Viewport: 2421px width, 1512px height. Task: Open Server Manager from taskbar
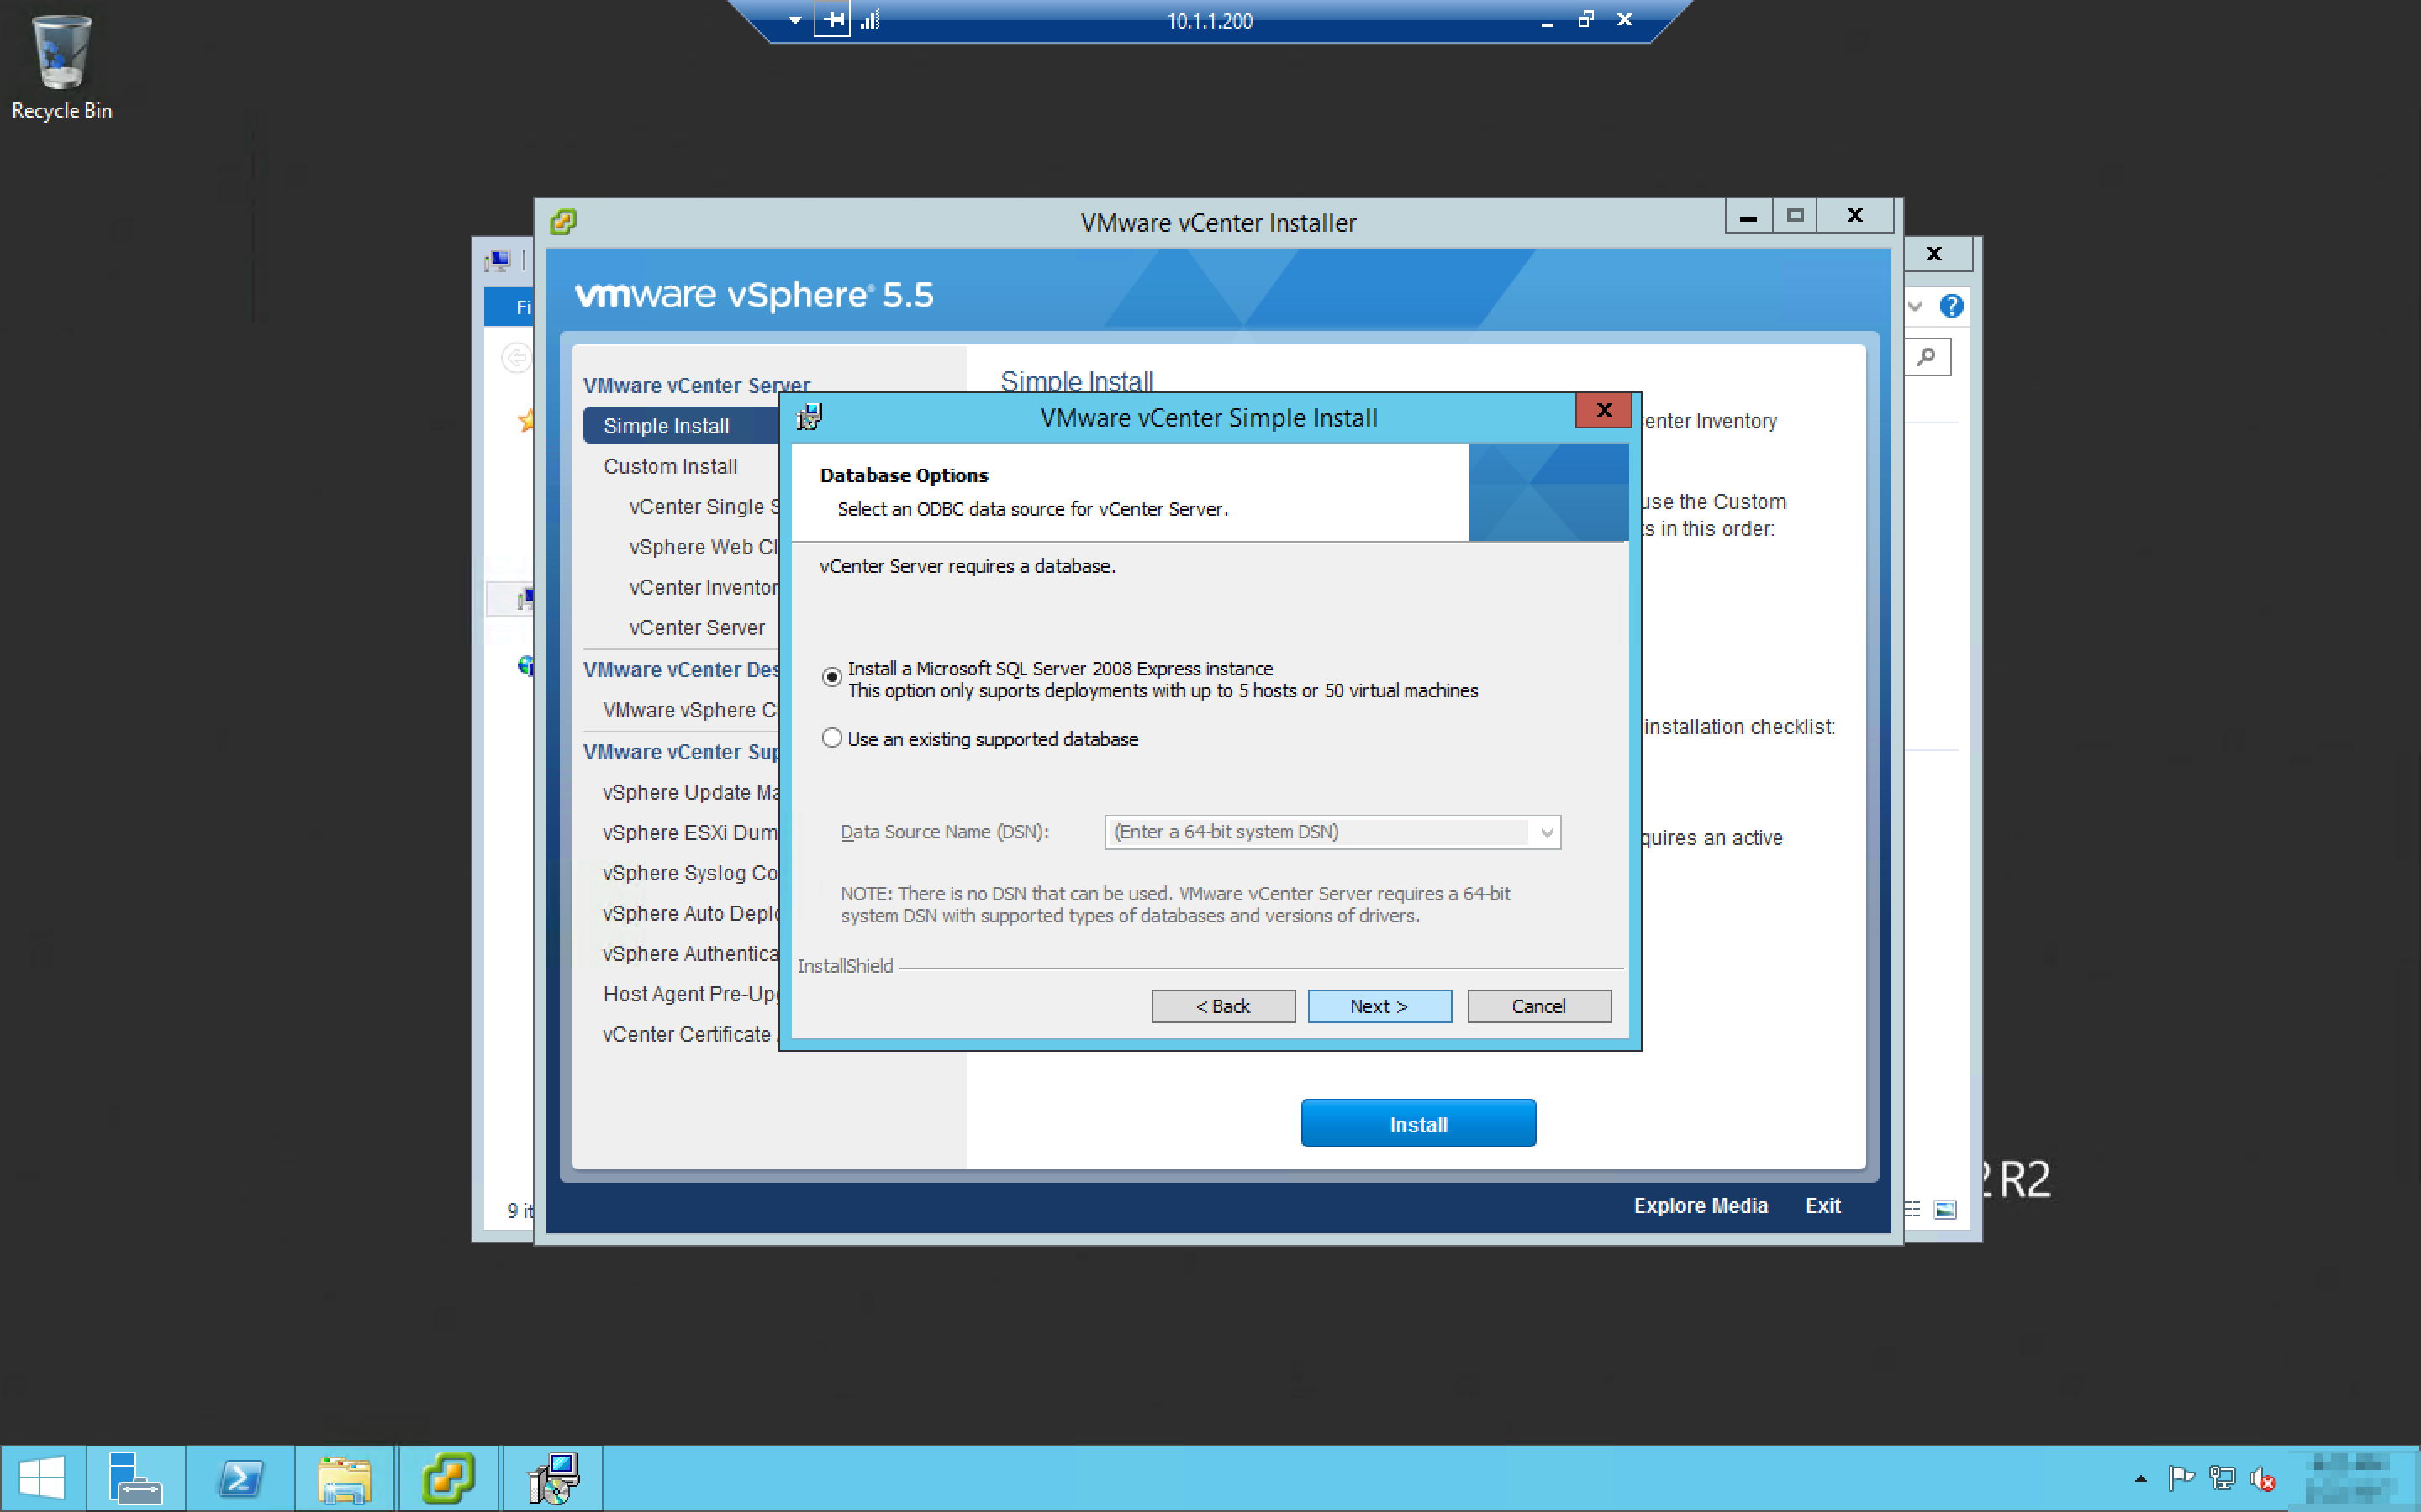135,1478
